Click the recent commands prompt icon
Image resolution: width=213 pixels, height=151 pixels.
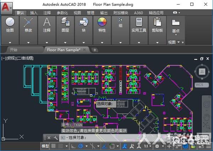63,138
